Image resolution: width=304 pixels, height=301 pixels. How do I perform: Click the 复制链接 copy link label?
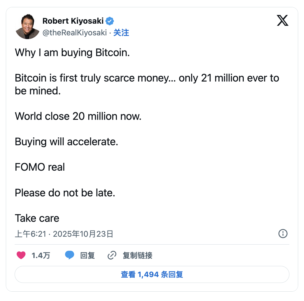tap(137, 255)
